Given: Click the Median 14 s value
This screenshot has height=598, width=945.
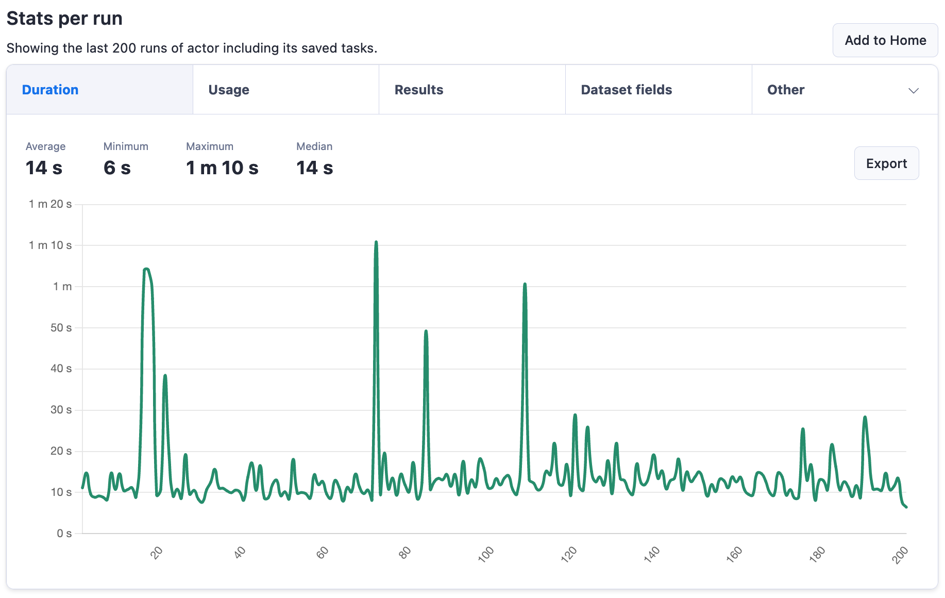Looking at the screenshot, I should click(314, 168).
